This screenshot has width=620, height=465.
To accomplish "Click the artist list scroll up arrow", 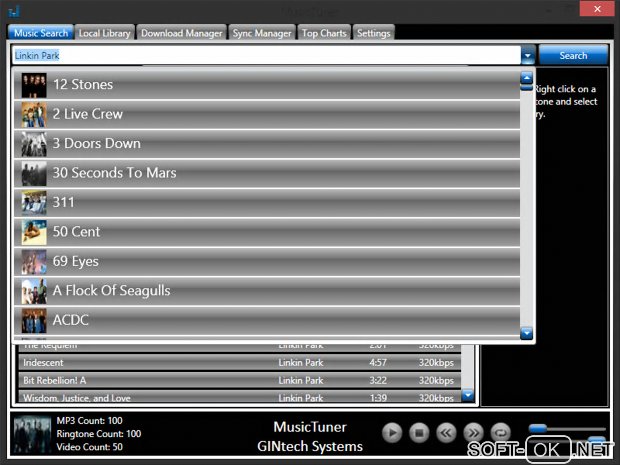I will 526,78.
